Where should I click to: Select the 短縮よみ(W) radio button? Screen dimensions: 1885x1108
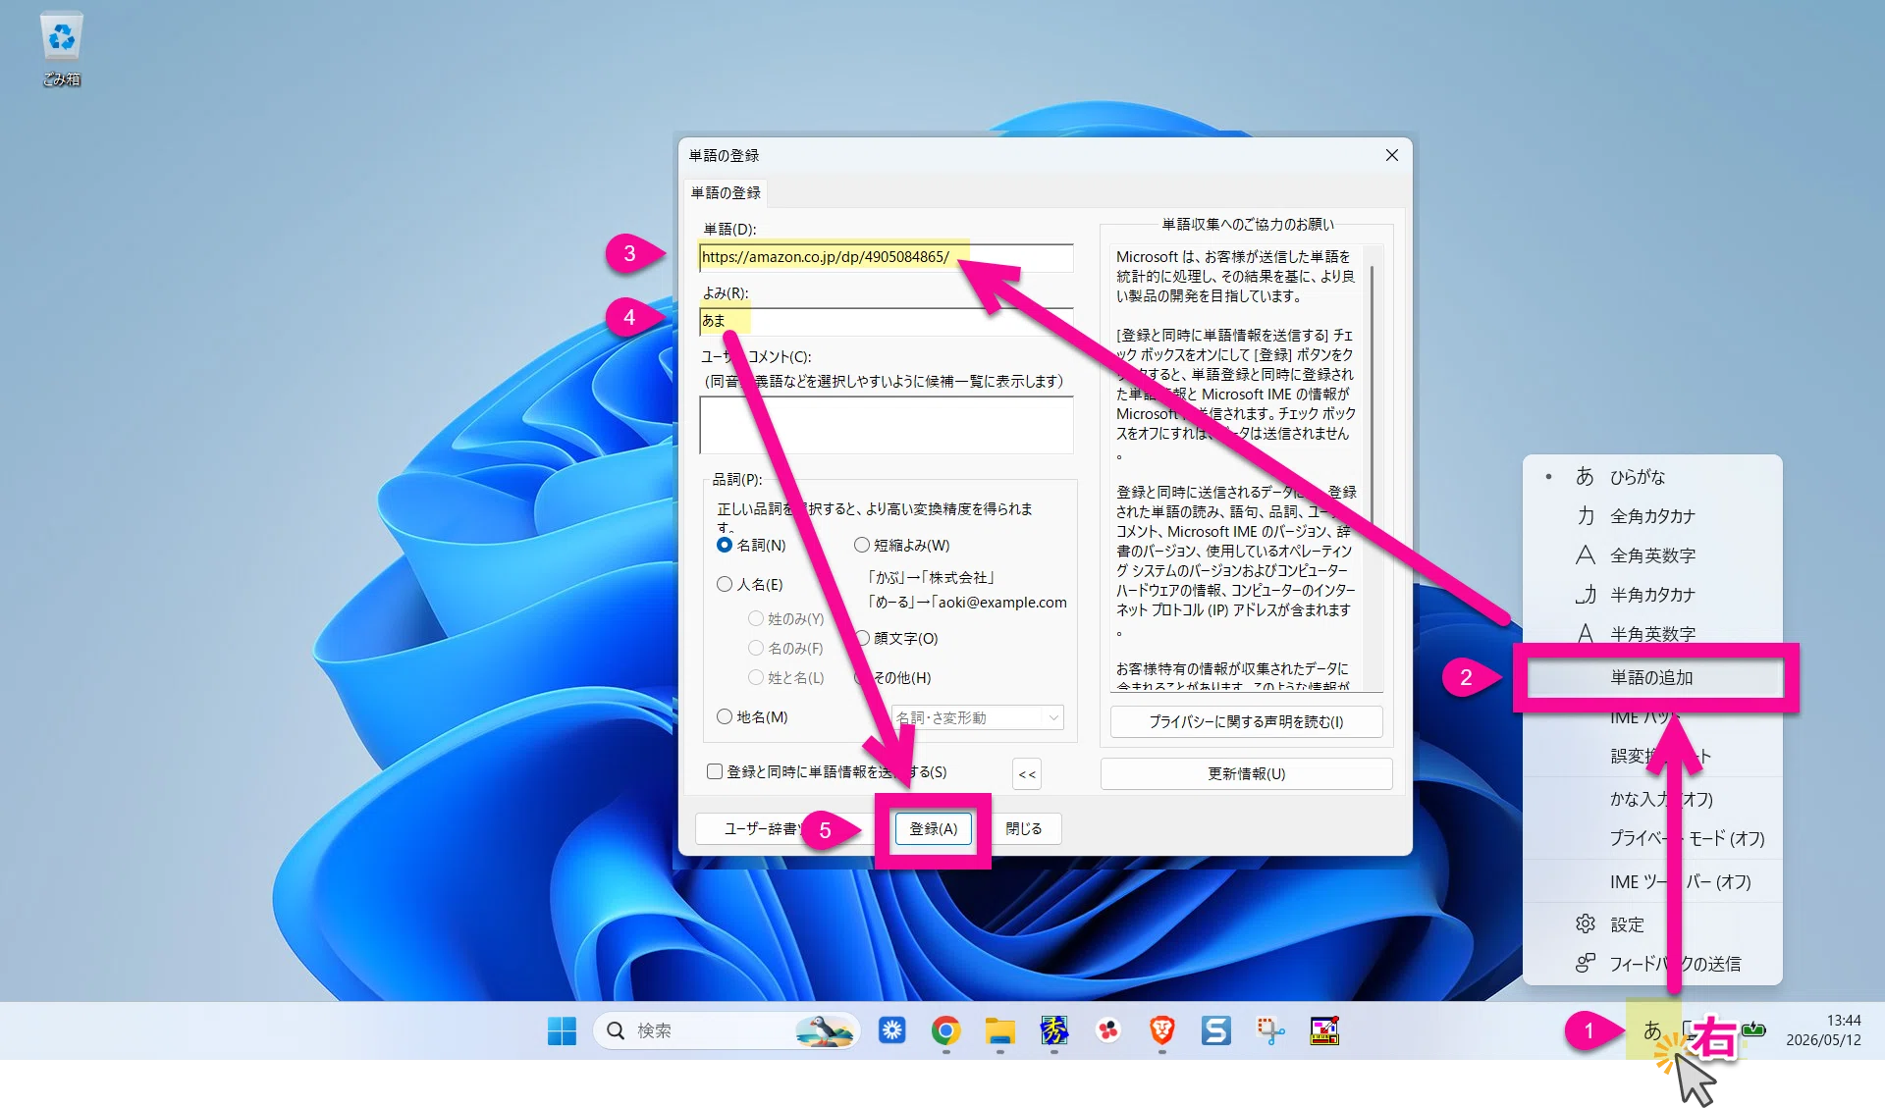(x=862, y=545)
